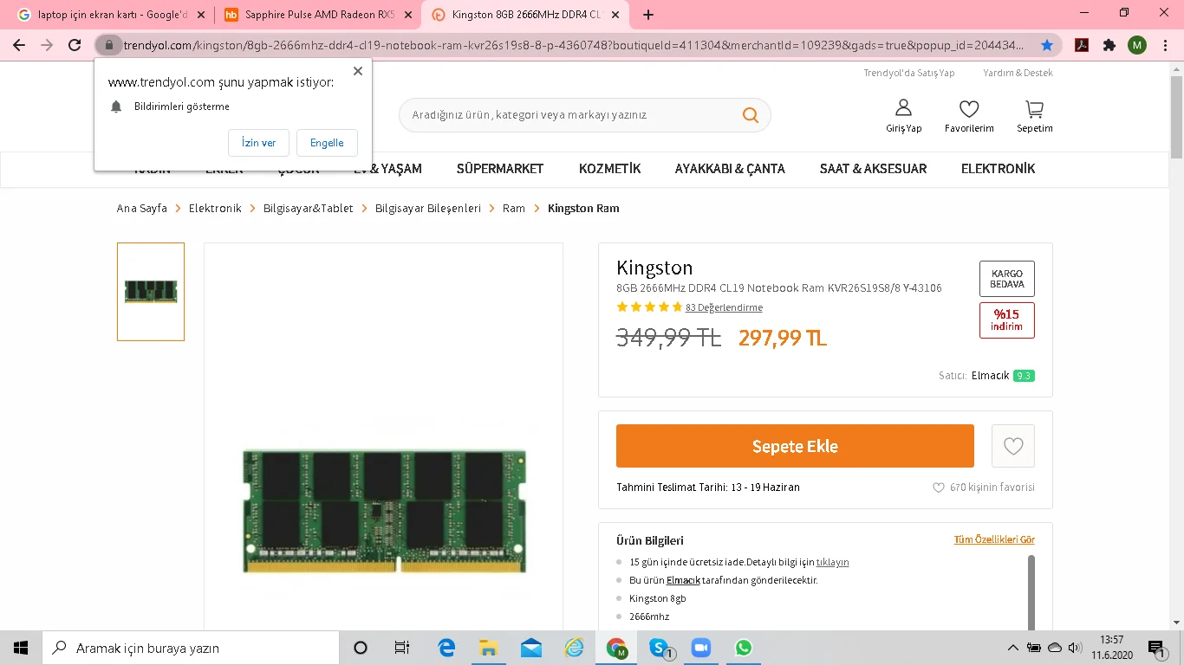Click the page scrollbar up arrow
The height and width of the screenshot is (665, 1184).
point(1176,68)
